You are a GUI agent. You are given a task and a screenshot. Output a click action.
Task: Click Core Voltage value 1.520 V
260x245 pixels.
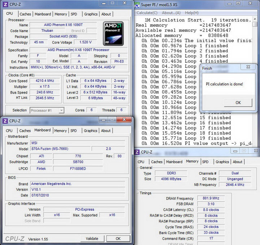pyautogui.click(x=85, y=42)
